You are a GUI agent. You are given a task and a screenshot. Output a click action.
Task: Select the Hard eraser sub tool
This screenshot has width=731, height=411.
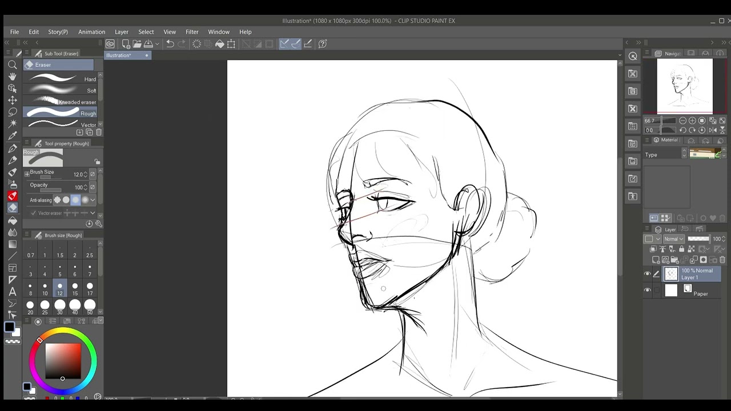point(60,79)
